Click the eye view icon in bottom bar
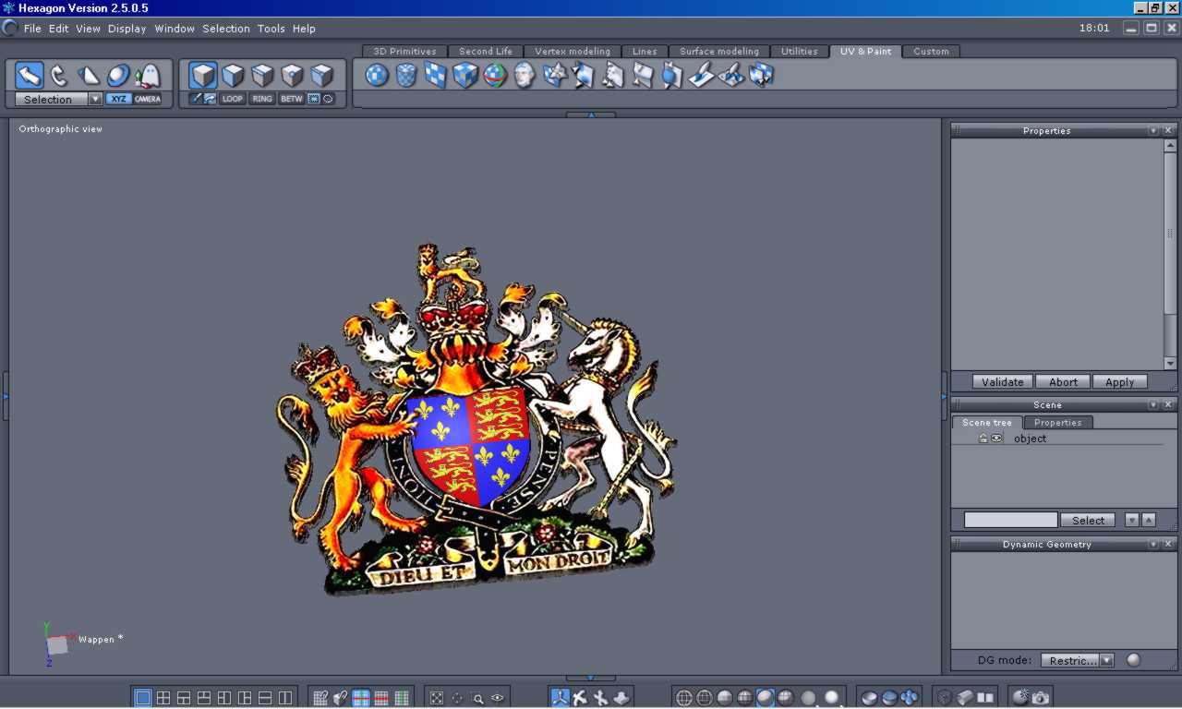Viewport: 1182px width, 709px height. click(498, 698)
